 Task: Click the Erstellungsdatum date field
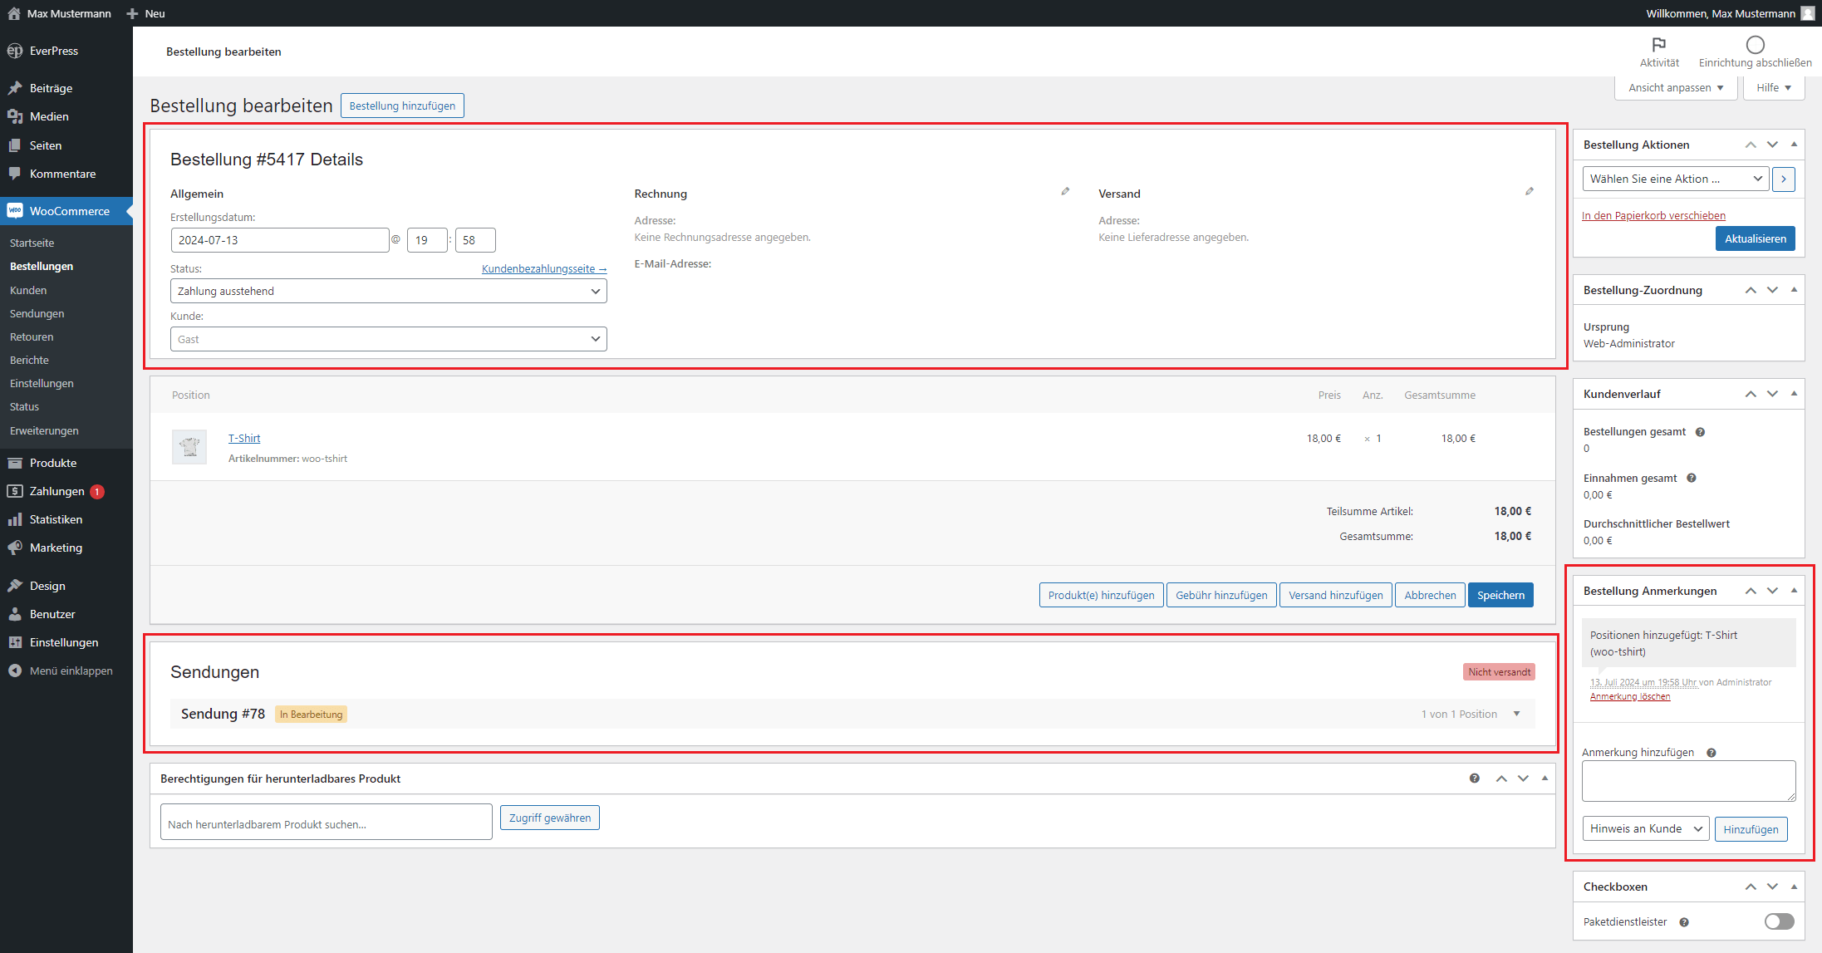pyautogui.click(x=279, y=240)
